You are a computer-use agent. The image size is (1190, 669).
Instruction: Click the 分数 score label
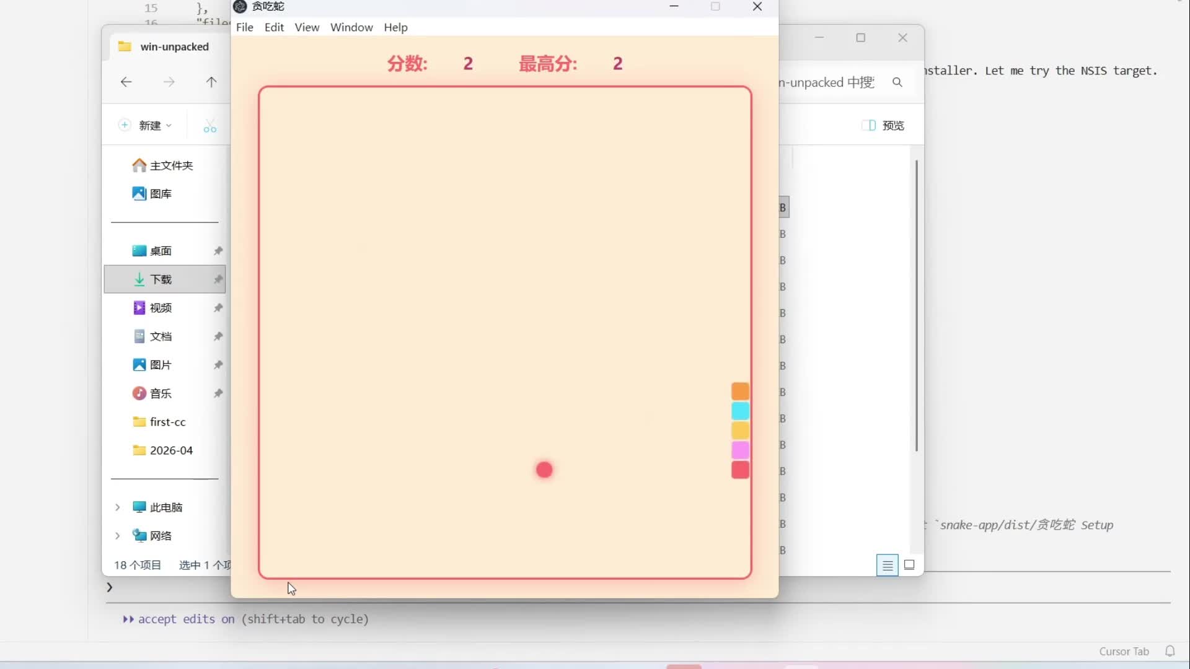coord(407,63)
